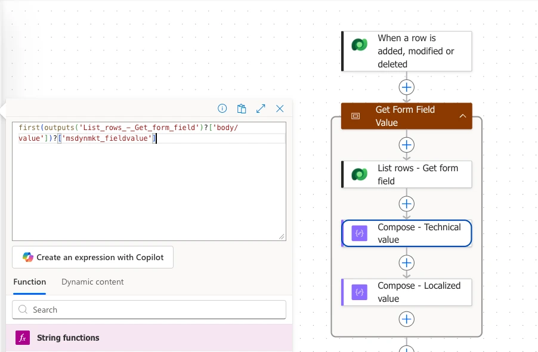Click the Compose icon on Technical value card

(x=359, y=233)
